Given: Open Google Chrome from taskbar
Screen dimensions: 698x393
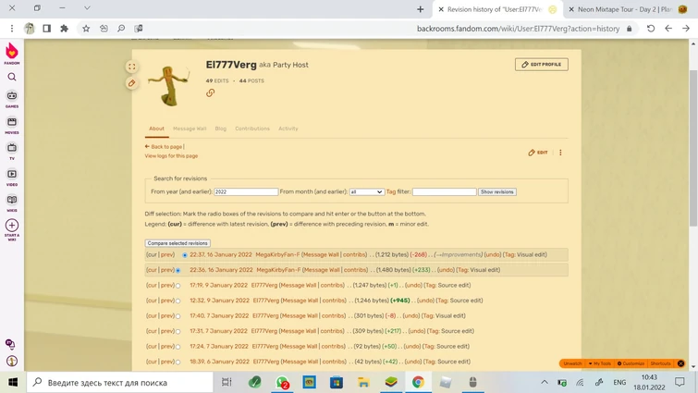Looking at the screenshot, I should point(418,382).
